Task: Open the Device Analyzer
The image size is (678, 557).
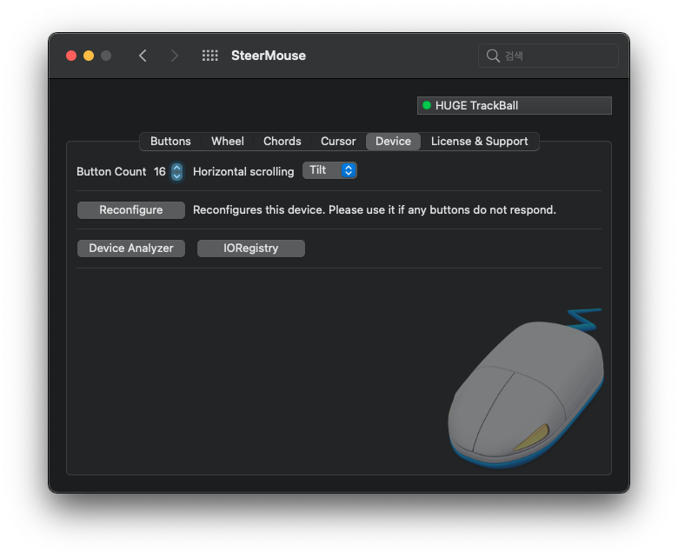Action: [131, 249]
